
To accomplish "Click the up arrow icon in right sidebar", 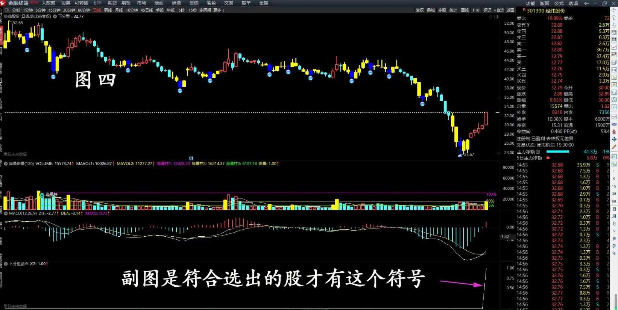I will (x=614, y=18).
